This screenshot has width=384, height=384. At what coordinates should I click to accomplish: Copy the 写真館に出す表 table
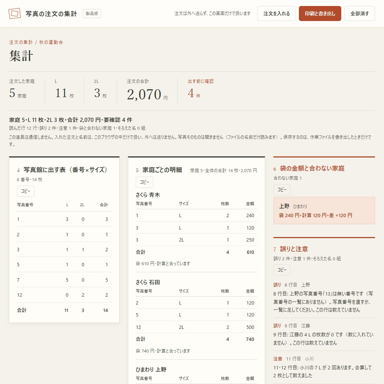[26, 191]
